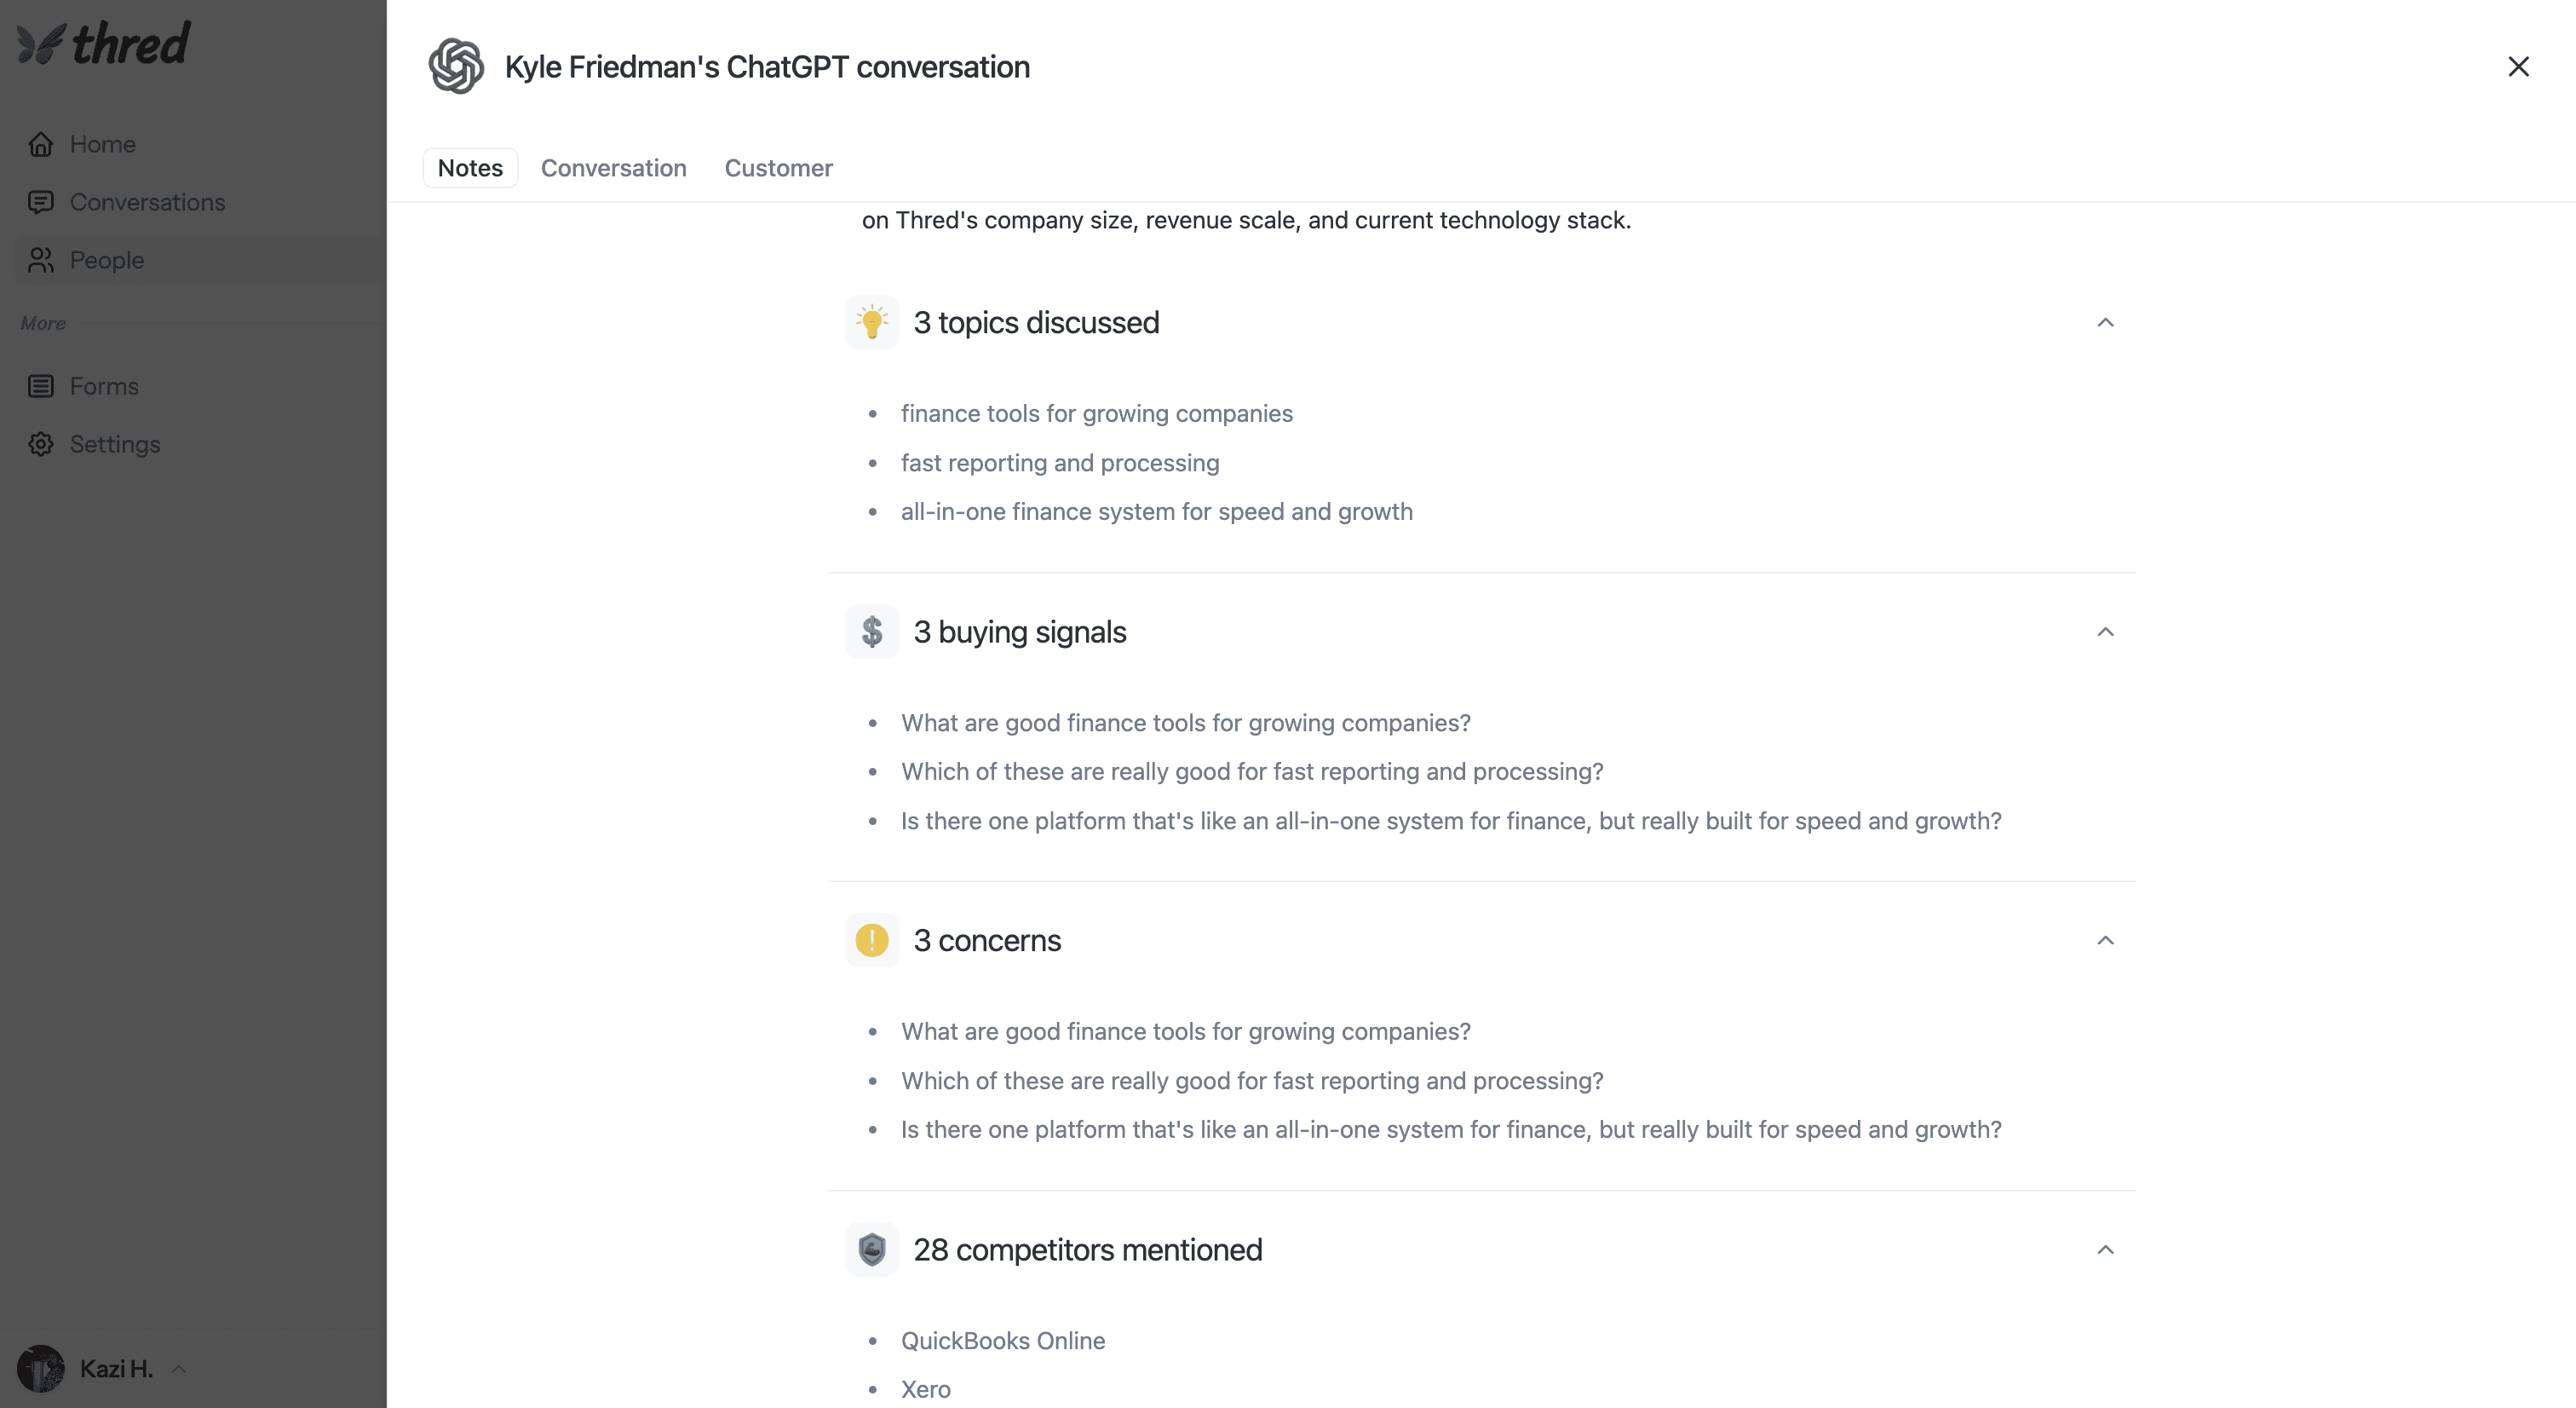
Task: Click the warning icon for concerns
Action: click(x=871, y=940)
